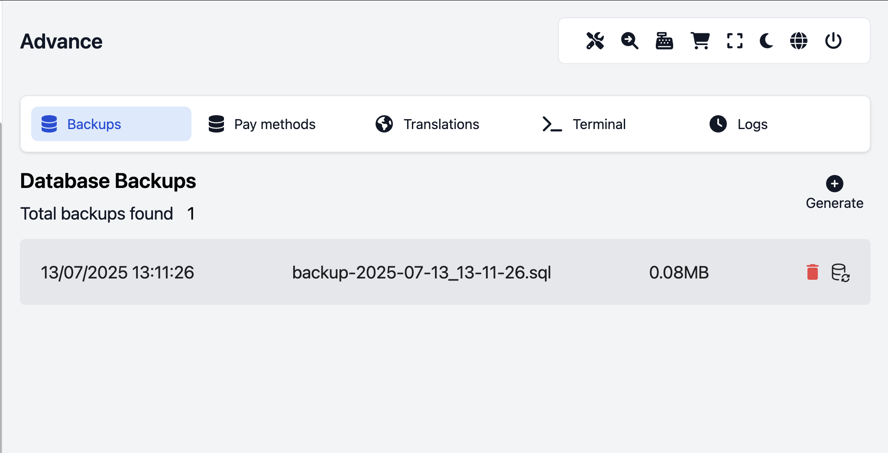Open the globe language selector

point(799,41)
